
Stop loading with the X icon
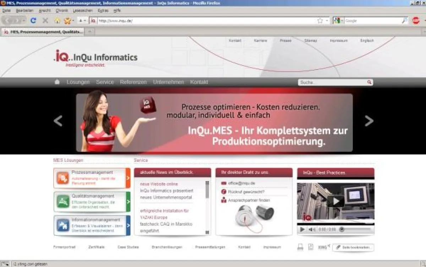click(45, 21)
